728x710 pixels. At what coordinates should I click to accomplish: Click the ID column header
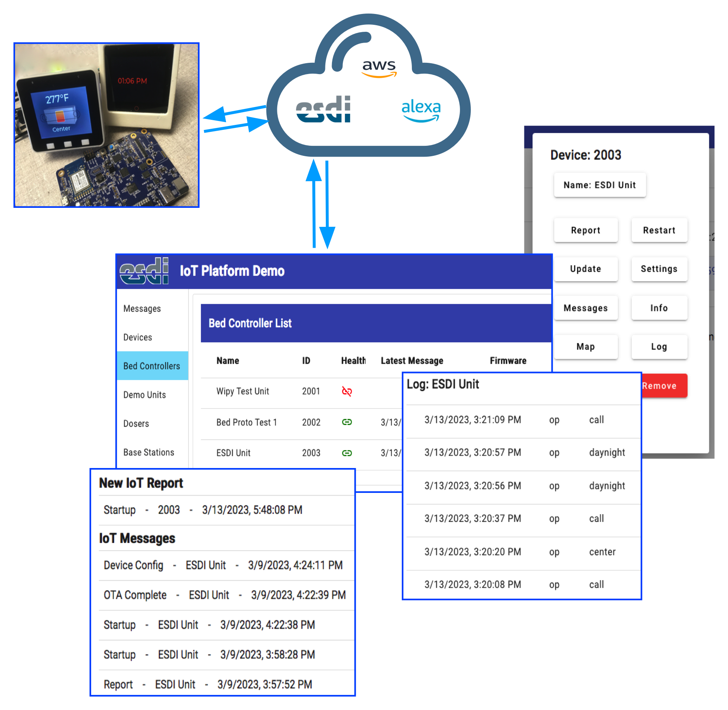[x=306, y=361]
